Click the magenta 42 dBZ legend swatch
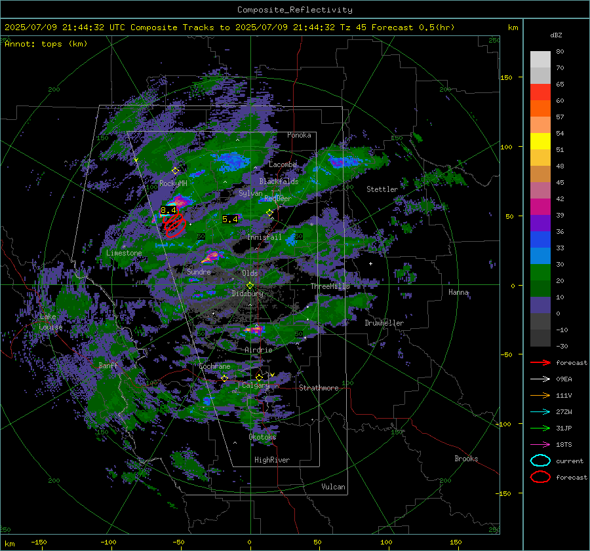 tap(540, 207)
